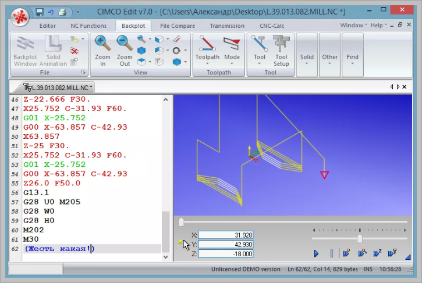Click the Undo arrow in quick access toolbar
Viewport: 422px width, 283px height.
point(51,12)
